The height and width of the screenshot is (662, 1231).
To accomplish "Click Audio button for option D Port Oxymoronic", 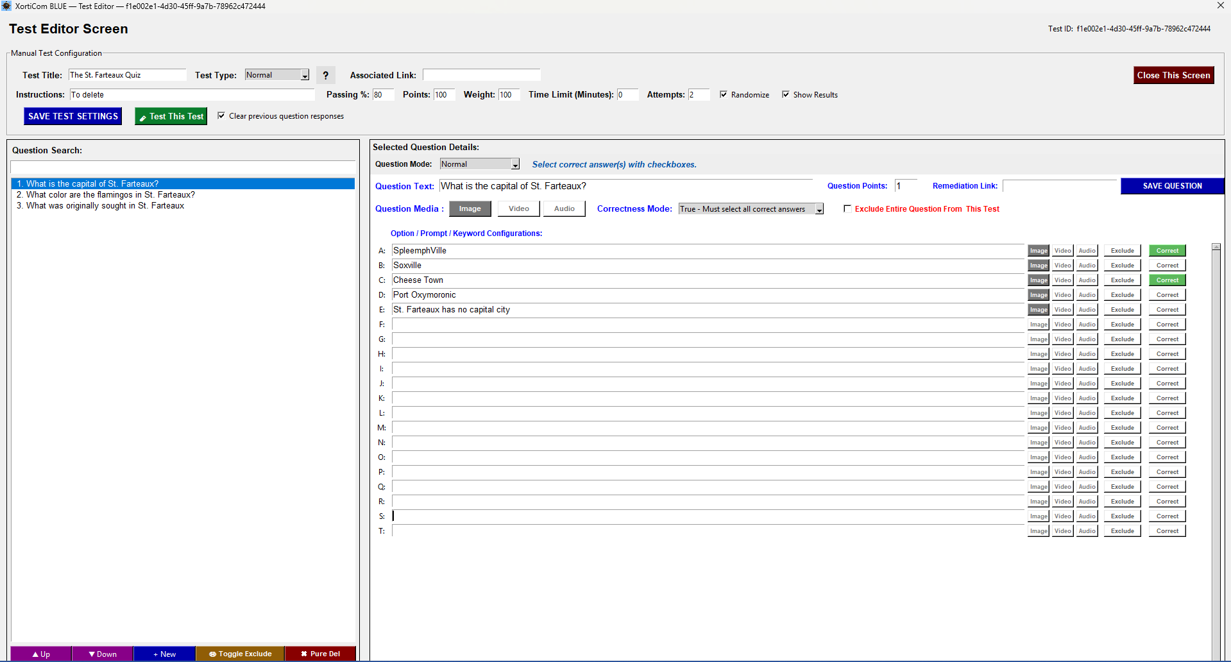I will [1087, 295].
